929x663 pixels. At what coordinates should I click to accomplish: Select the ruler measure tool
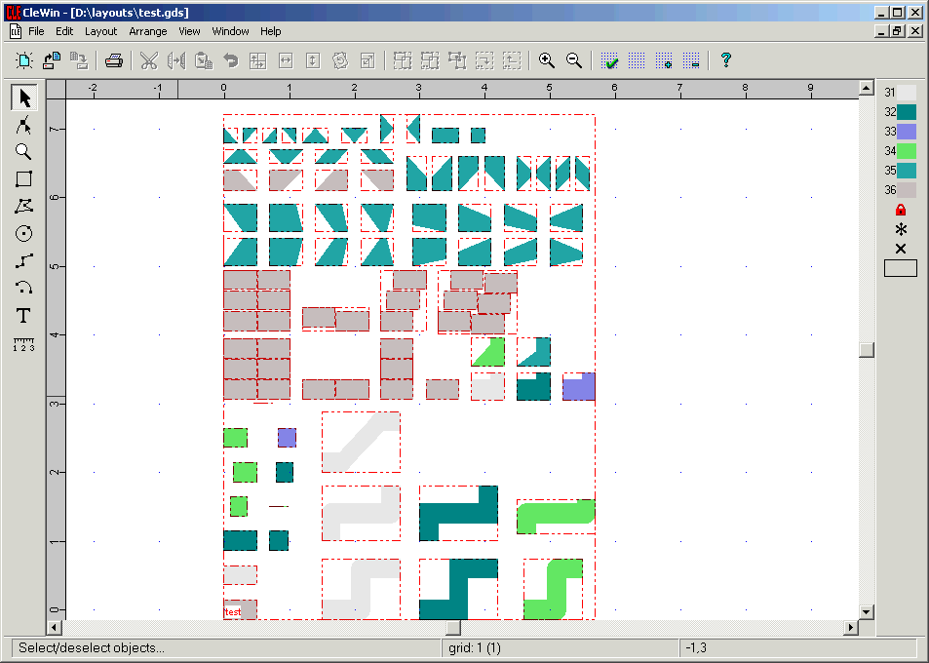(23, 343)
